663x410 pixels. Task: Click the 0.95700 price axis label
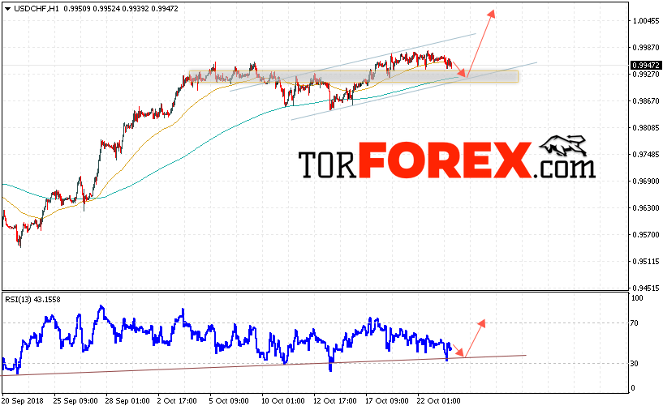[x=646, y=235]
